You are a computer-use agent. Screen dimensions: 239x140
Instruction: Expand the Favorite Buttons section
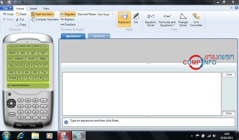click(9, 85)
